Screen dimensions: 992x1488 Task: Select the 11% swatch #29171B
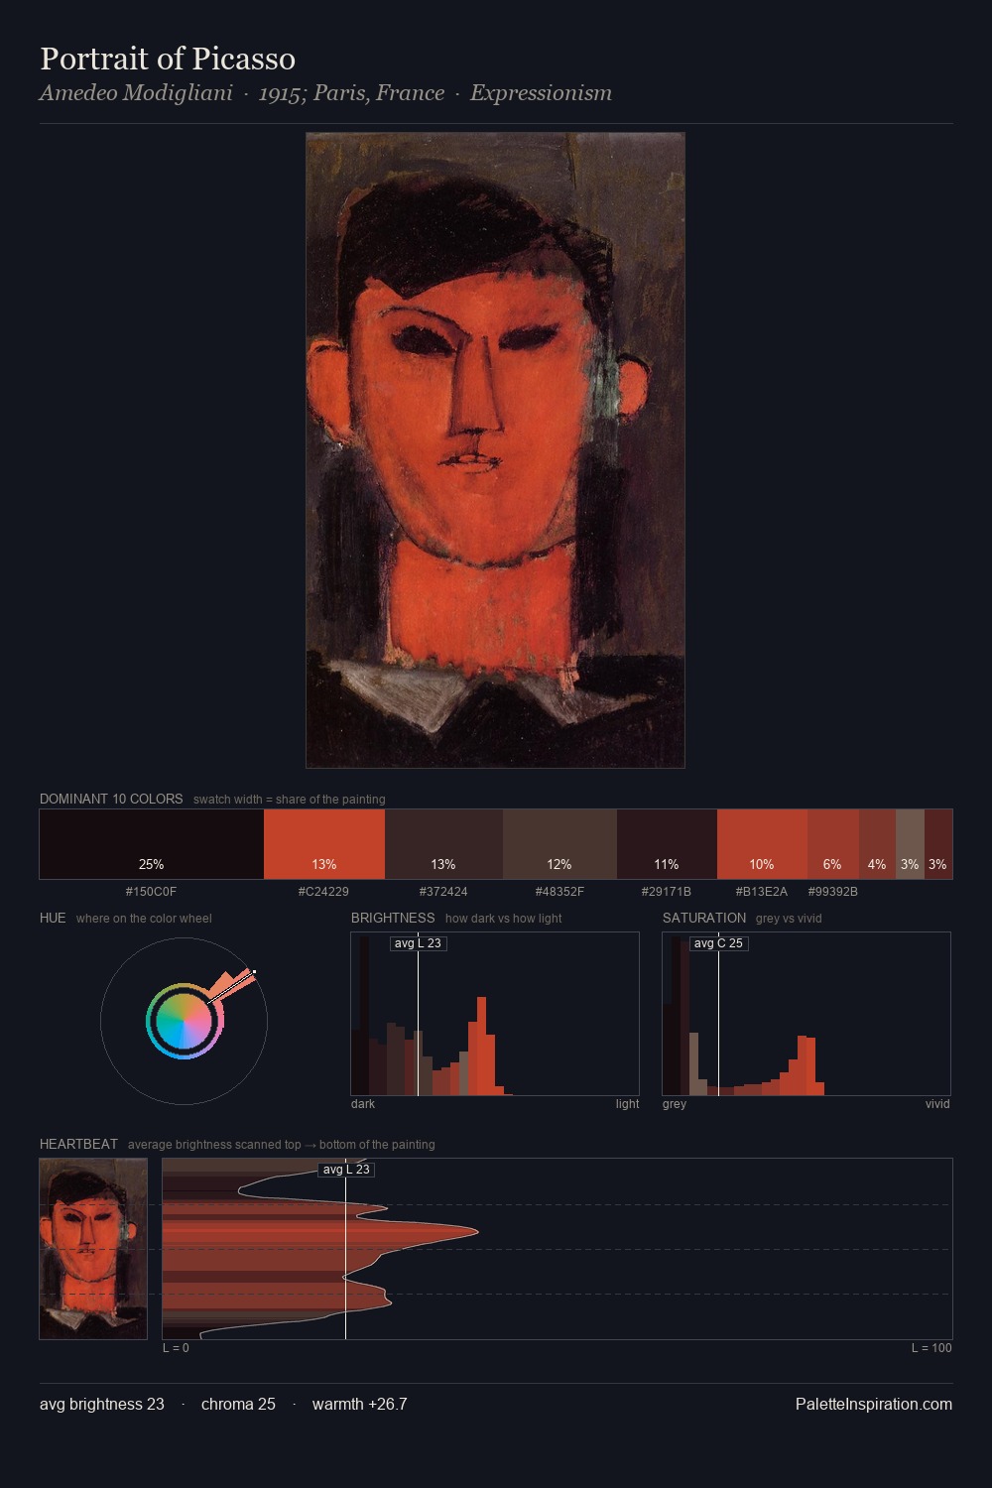(667, 844)
